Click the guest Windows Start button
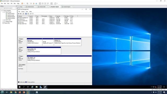The height and width of the screenshot is (94, 167). 20,87
